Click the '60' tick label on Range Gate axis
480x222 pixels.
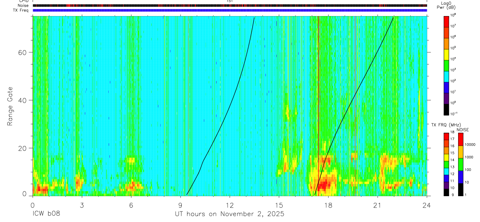point(23,52)
